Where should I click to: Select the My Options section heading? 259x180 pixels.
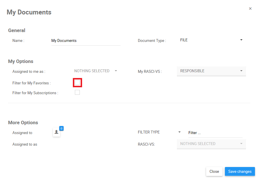point(21,61)
